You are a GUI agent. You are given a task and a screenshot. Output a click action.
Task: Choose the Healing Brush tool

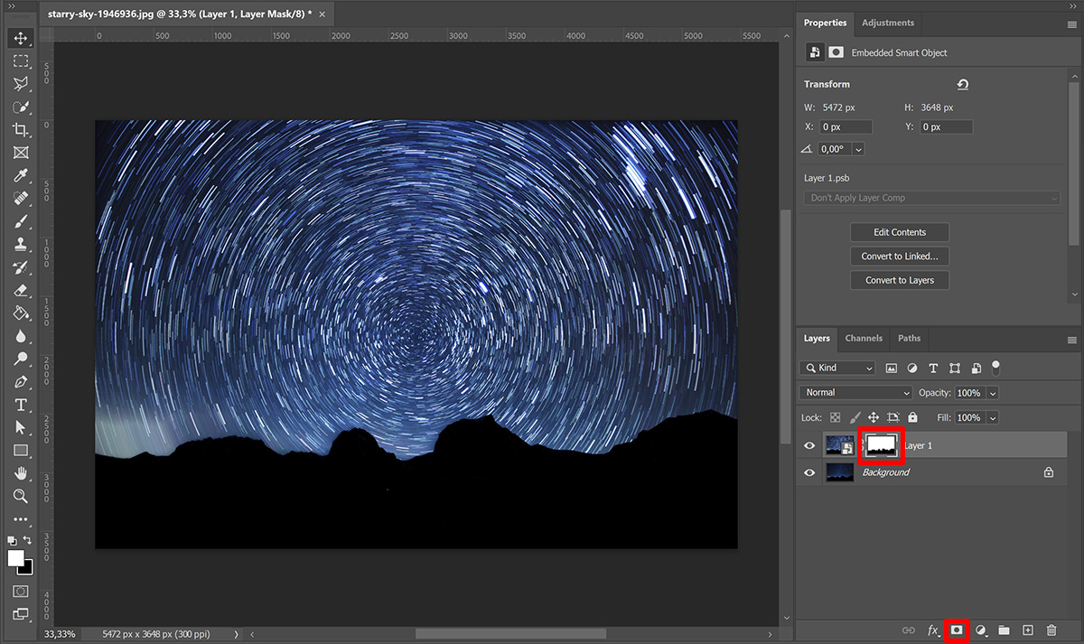click(20, 199)
